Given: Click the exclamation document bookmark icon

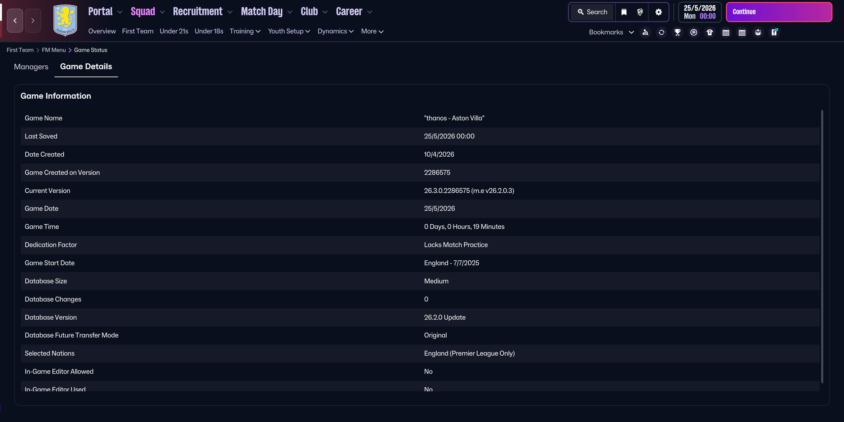Looking at the screenshot, I should tap(774, 32).
